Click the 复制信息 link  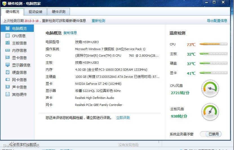(70, 33)
